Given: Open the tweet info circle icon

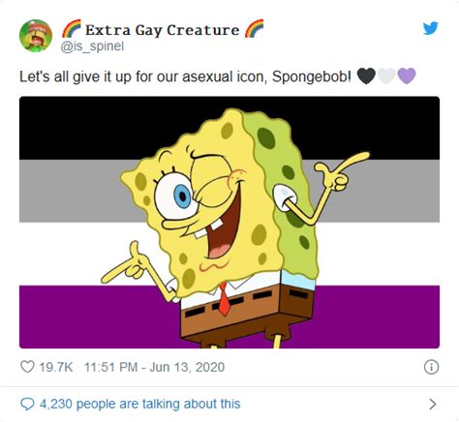Looking at the screenshot, I should point(431,367).
